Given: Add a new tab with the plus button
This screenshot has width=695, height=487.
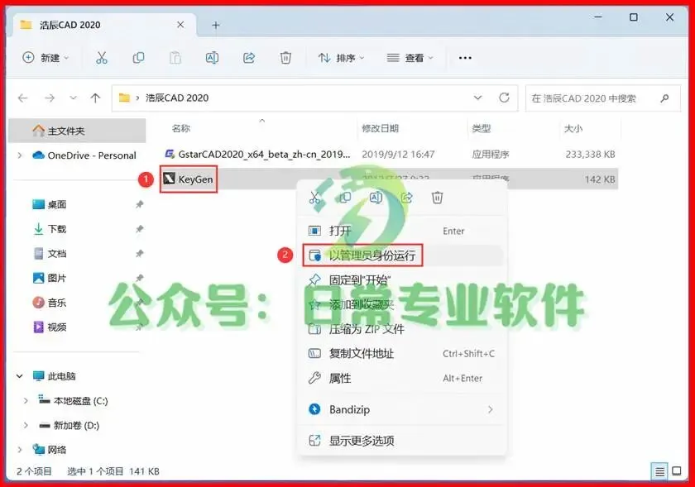Looking at the screenshot, I should pos(215,26).
